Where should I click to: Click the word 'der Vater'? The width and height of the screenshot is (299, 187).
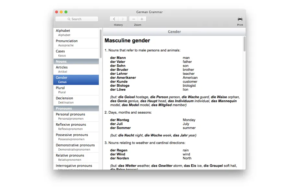(118, 62)
